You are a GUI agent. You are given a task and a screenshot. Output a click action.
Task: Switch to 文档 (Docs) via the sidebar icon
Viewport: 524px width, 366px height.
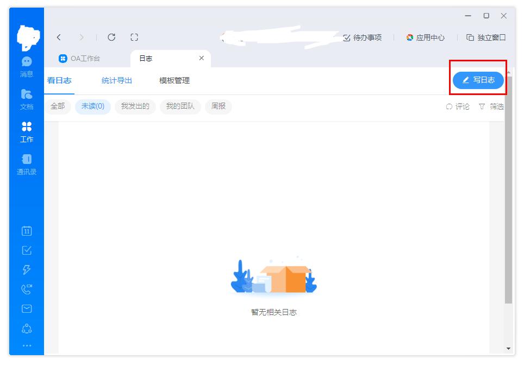coord(26,97)
